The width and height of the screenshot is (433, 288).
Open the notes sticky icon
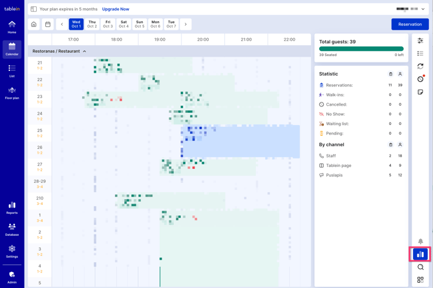tap(420, 92)
